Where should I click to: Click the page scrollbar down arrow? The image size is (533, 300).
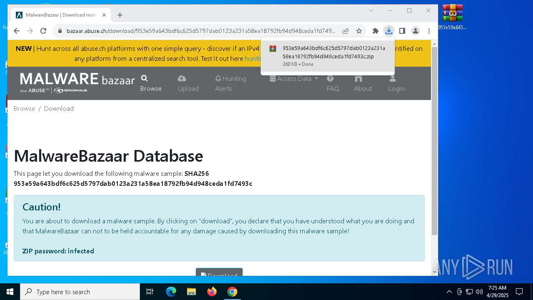(434, 272)
